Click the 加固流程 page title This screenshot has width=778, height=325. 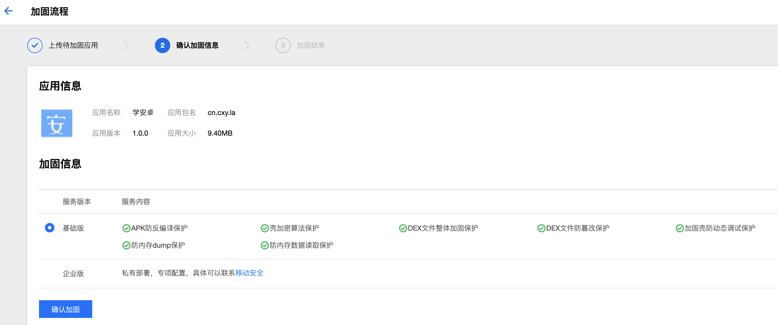(50, 12)
